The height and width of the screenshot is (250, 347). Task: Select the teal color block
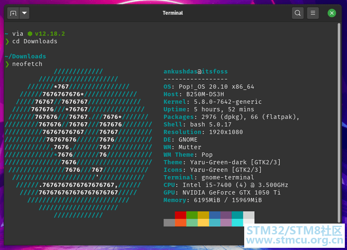click(x=237, y=215)
